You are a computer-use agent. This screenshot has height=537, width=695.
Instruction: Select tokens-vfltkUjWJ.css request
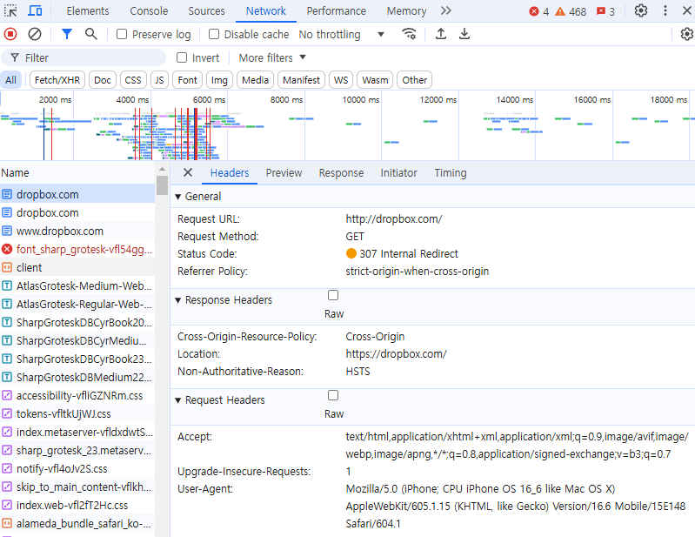pos(77,413)
